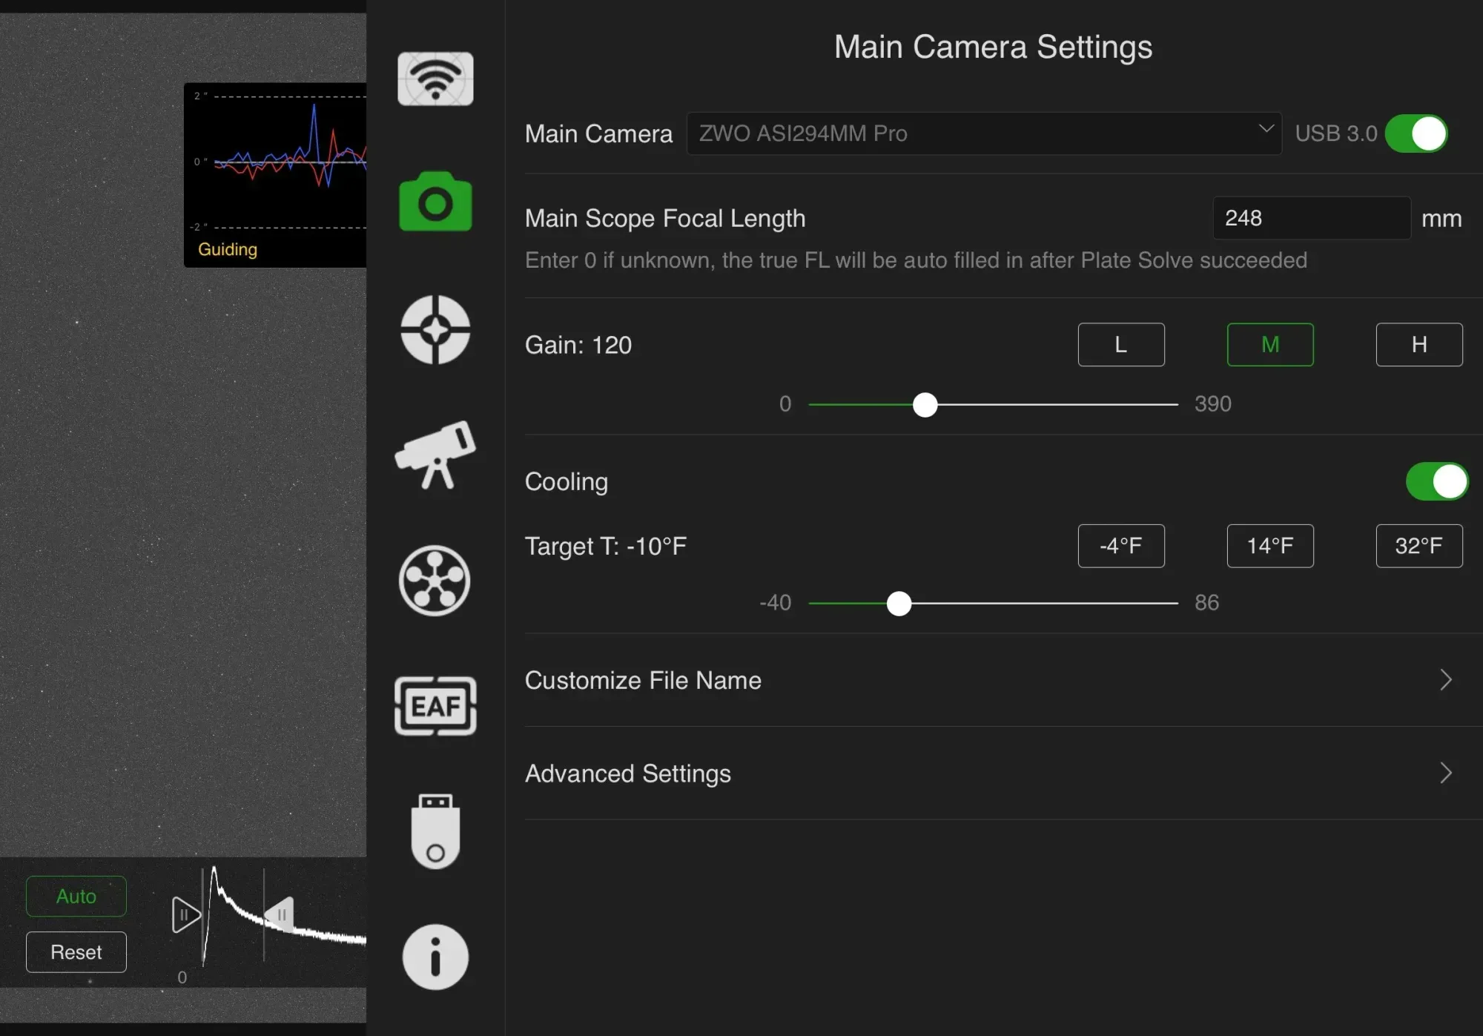Set the target temperature to -4°F
Image resolution: width=1483 pixels, height=1036 pixels.
(x=1120, y=547)
